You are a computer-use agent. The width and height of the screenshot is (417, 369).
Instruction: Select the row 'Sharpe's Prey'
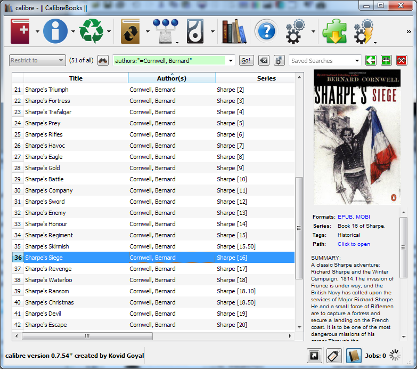(153, 123)
